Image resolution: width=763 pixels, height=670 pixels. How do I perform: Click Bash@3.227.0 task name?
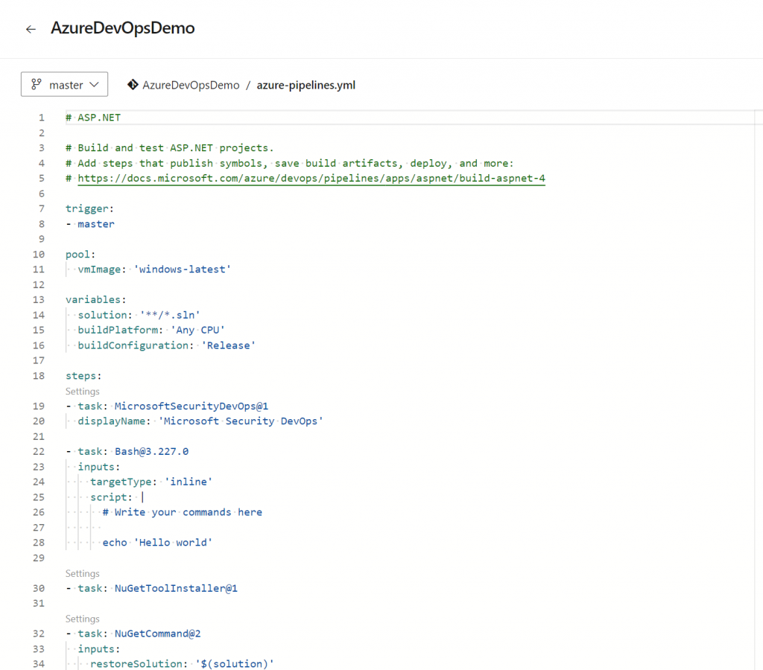point(151,452)
